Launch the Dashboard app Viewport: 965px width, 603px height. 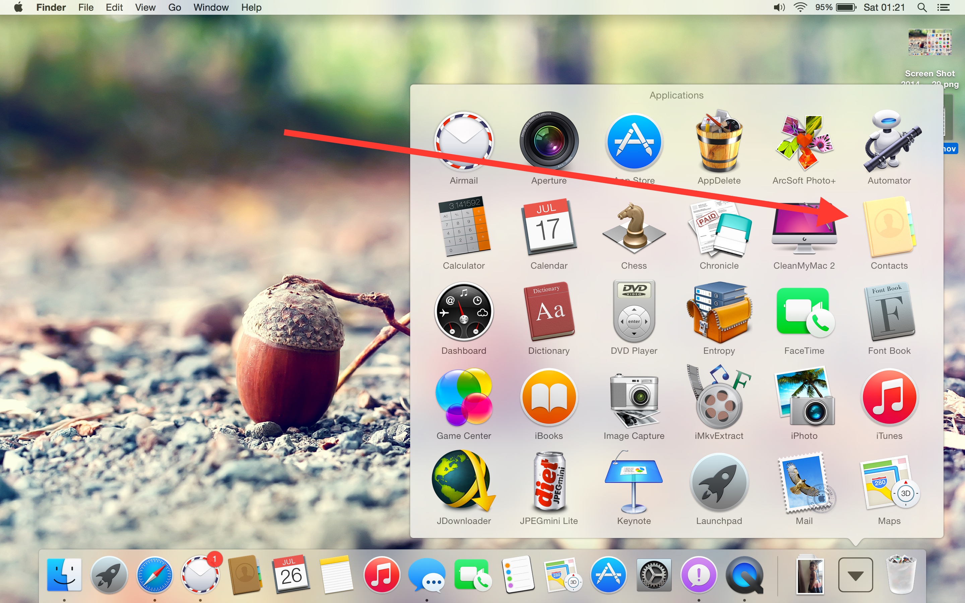[x=463, y=312]
